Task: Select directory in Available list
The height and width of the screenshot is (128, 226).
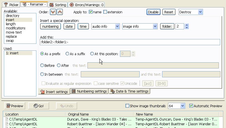Action: tap(19, 16)
